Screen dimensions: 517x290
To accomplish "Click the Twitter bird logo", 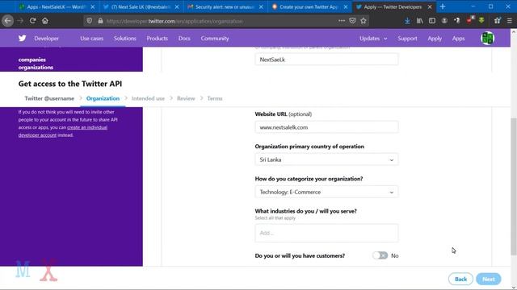I will (23, 38).
